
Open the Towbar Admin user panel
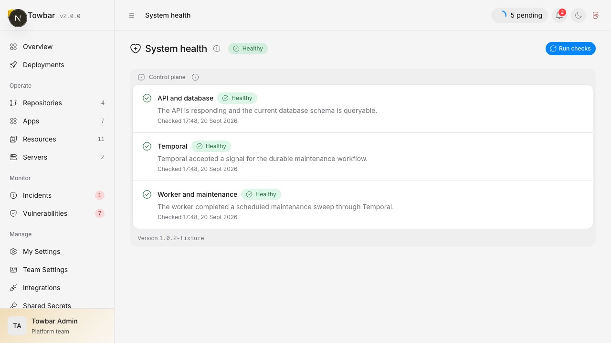pos(57,326)
